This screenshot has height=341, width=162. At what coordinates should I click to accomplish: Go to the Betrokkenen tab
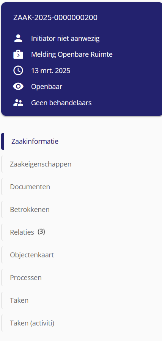(82, 209)
